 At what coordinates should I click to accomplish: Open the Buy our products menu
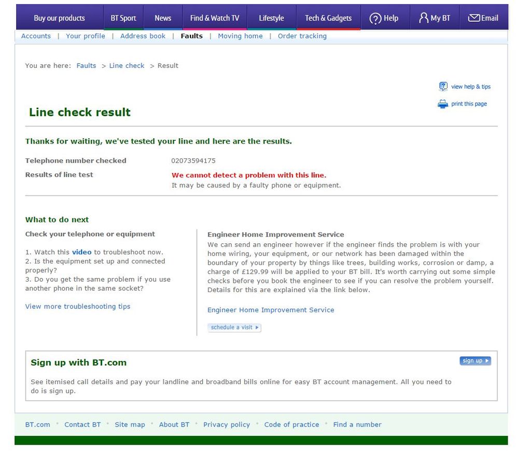point(60,18)
